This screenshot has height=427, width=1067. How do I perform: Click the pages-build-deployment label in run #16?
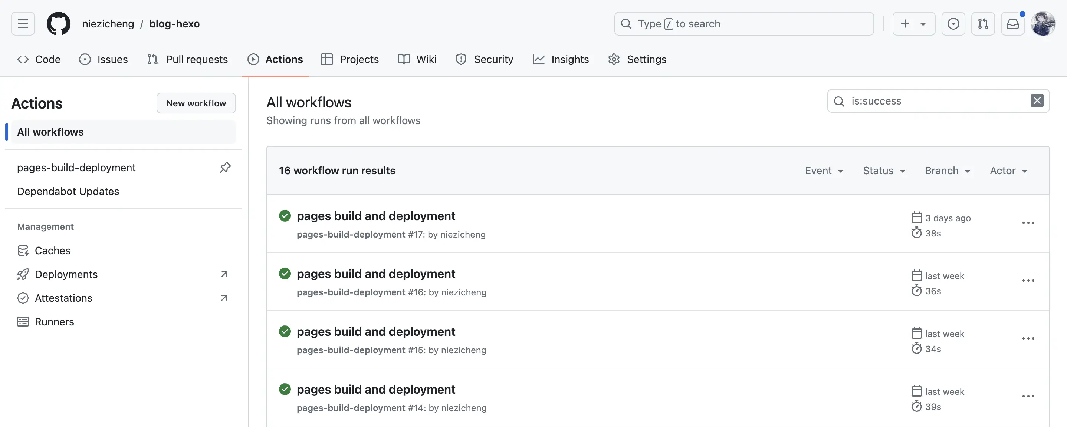pos(351,292)
